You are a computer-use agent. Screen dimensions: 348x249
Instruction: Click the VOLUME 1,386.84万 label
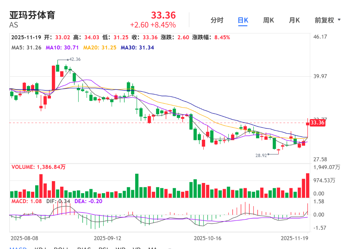[x=39, y=167]
